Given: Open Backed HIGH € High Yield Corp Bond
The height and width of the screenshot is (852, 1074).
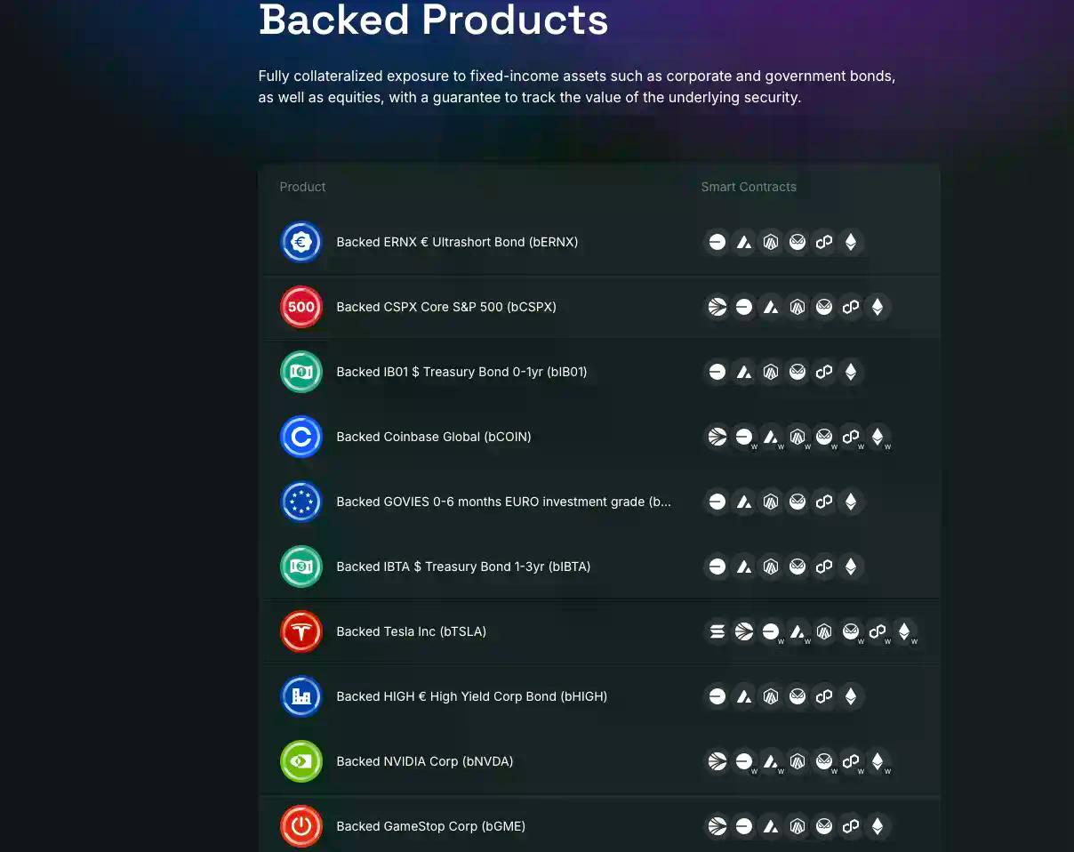Looking at the screenshot, I should click(472, 696).
